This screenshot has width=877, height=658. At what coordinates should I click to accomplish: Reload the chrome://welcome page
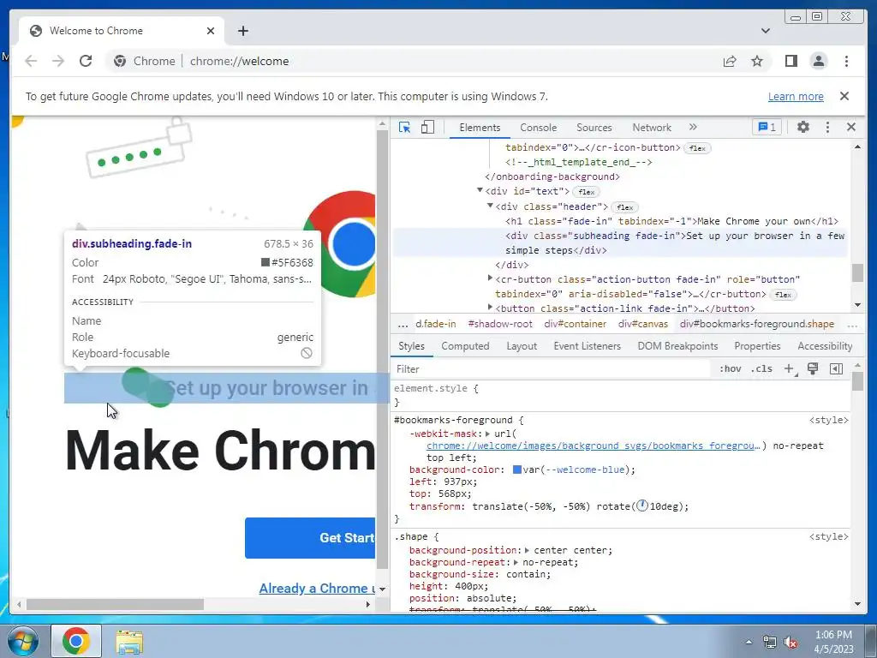click(85, 61)
